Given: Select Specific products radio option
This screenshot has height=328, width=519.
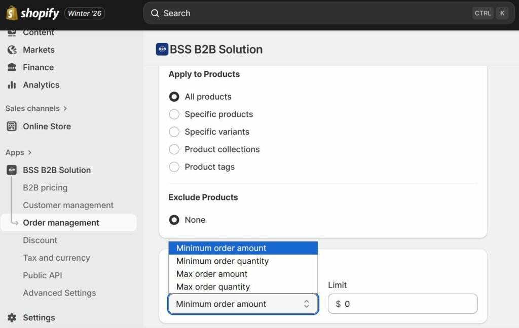Looking at the screenshot, I should (x=174, y=114).
